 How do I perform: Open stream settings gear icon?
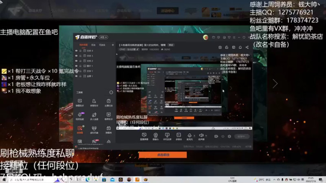coord(229,136)
